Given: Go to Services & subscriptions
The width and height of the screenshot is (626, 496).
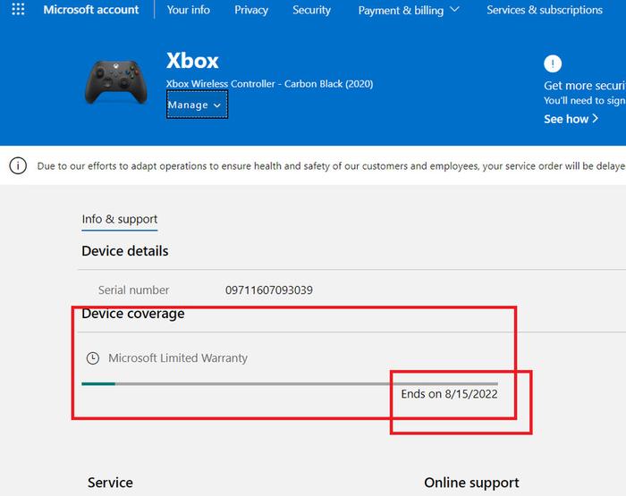Looking at the screenshot, I should [544, 10].
